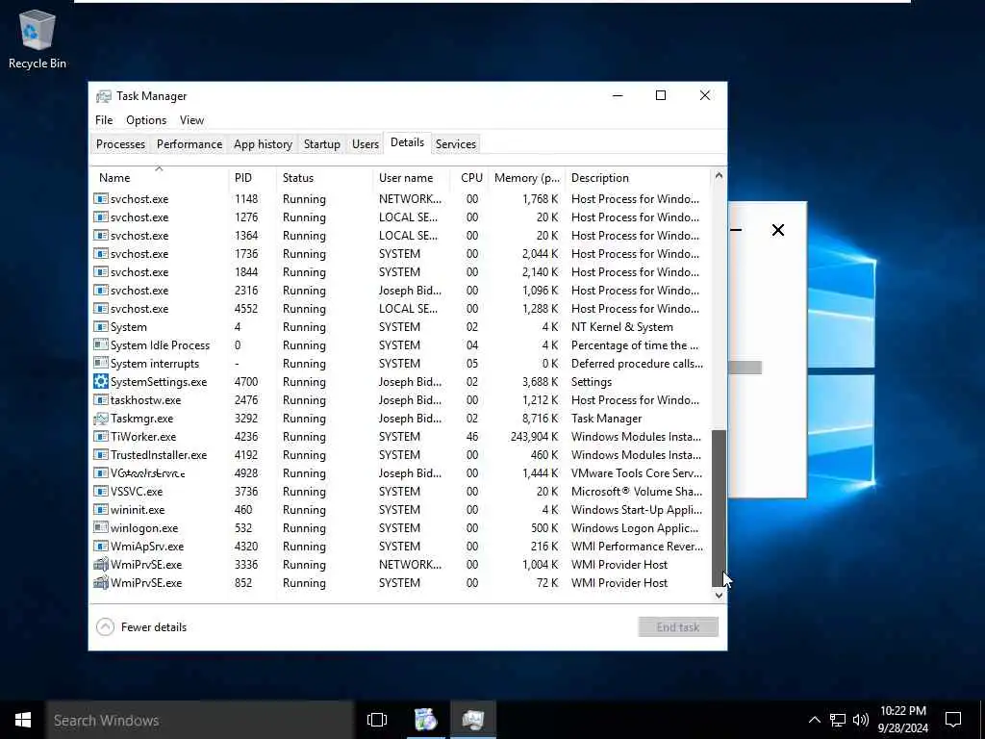The image size is (985, 739).
Task: Show hidden tray icons chevron
Action: point(814,720)
